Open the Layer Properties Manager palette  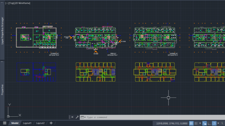[2, 31]
